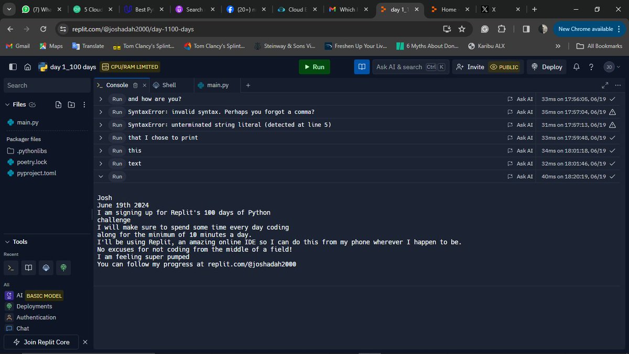
Task: Open the book tool in Recent tools
Action: 28,267
